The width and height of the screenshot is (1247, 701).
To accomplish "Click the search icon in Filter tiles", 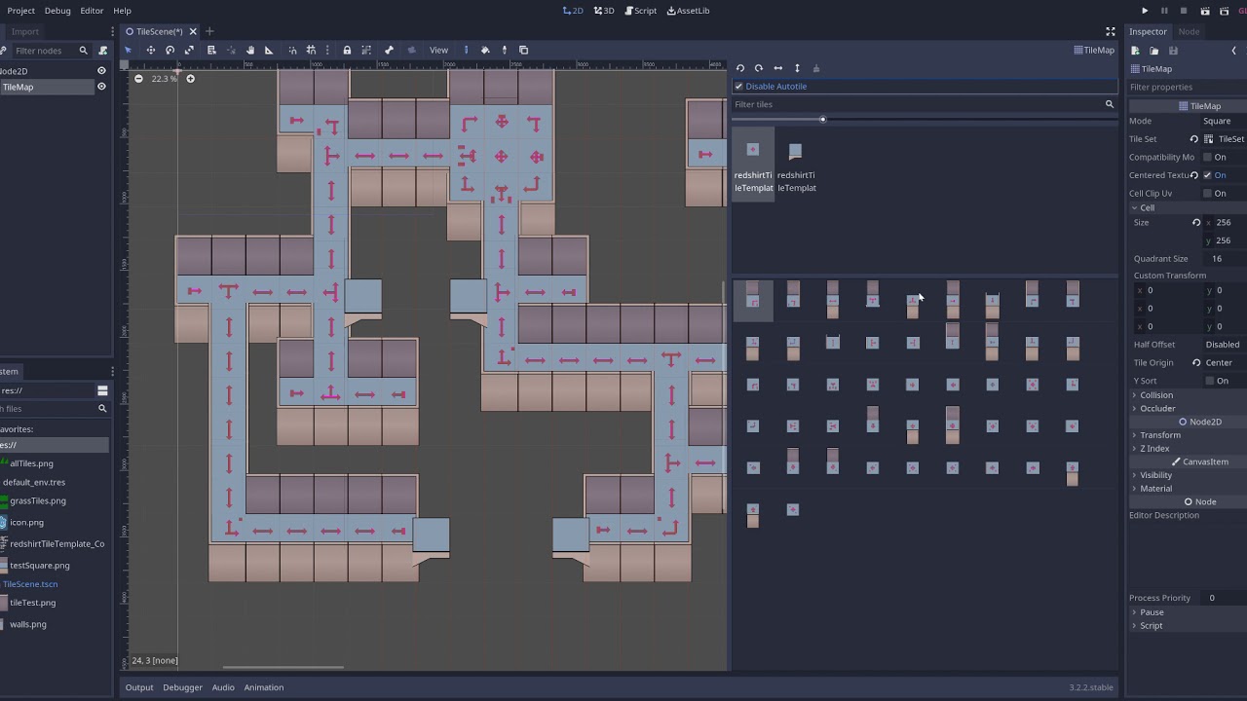I will point(1109,104).
